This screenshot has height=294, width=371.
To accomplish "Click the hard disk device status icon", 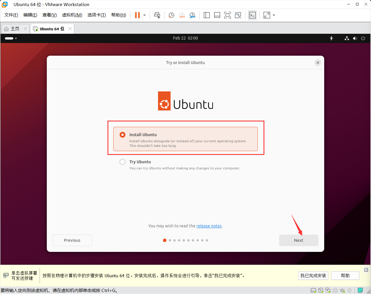I will coord(313,290).
